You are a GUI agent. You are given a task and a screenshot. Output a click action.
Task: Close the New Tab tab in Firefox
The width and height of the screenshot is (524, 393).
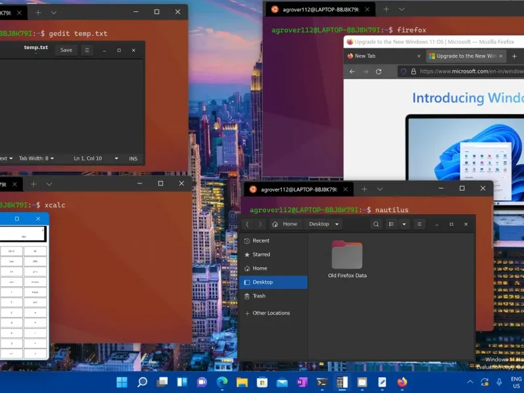click(x=419, y=56)
